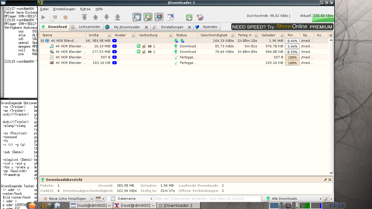
Task: Click the reconnect now toolbar icon
Action: pos(189,17)
